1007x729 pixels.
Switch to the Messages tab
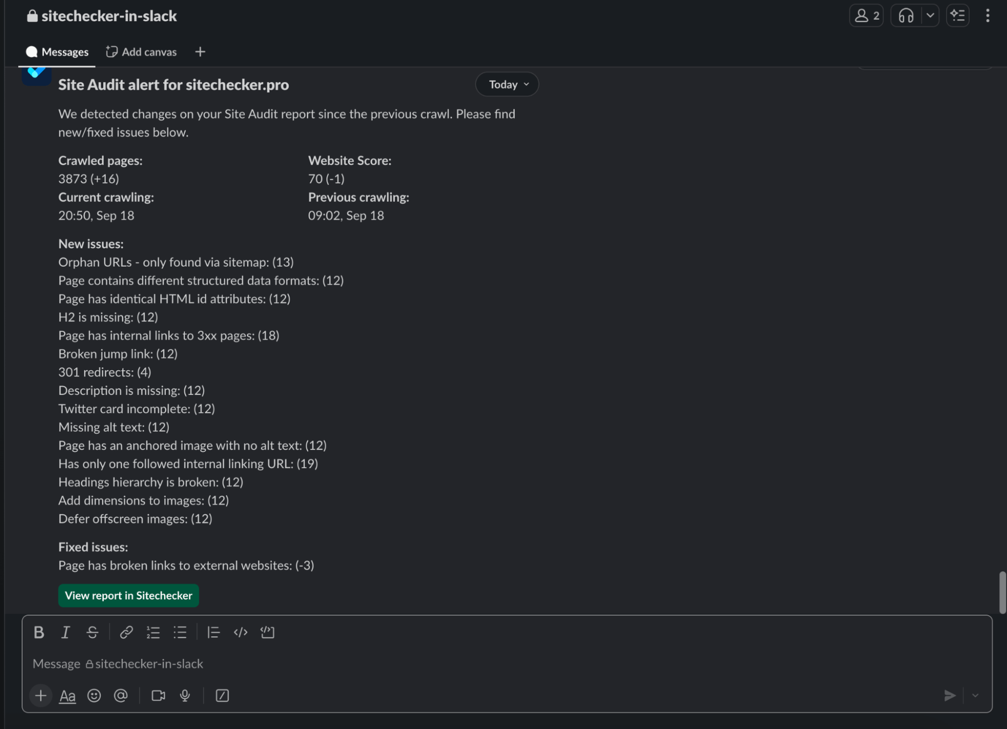point(57,52)
